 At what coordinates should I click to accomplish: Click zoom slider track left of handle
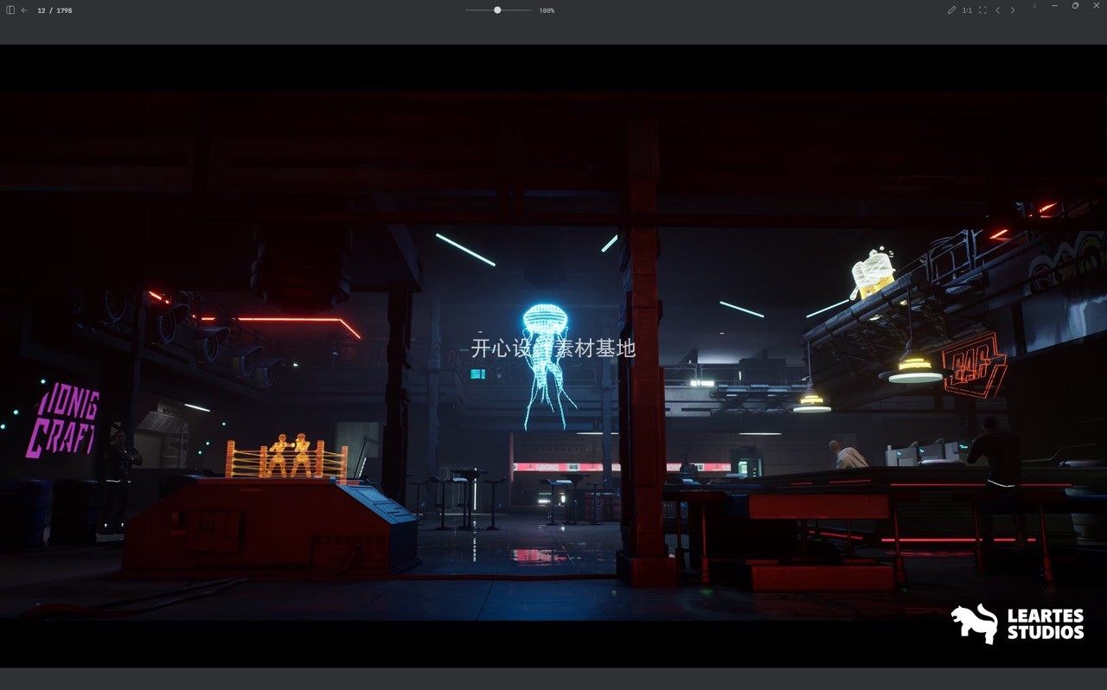[x=479, y=10]
